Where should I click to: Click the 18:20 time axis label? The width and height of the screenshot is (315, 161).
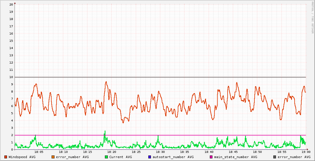[x=112, y=152]
